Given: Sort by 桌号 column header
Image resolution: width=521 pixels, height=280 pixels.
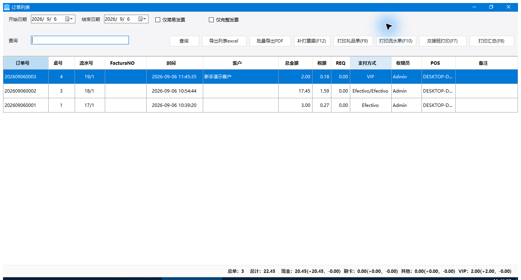Looking at the screenshot, I should [x=62, y=63].
